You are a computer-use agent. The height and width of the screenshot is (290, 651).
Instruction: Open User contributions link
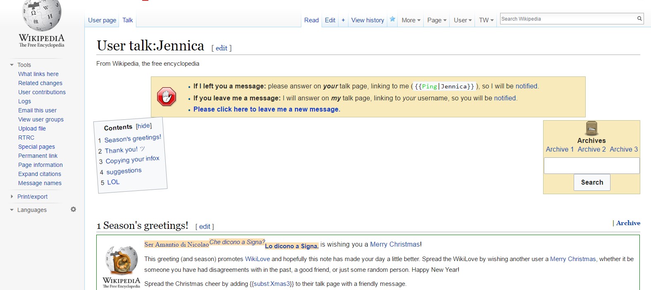[42, 92]
